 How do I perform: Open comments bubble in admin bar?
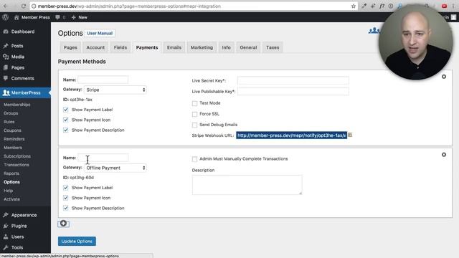57,17
